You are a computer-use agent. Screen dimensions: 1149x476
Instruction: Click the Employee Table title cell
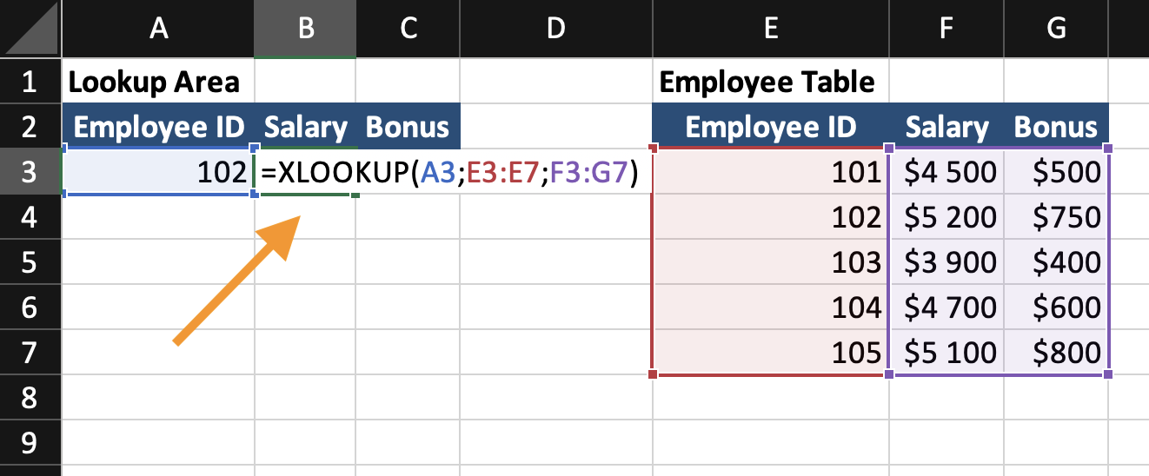(x=767, y=83)
